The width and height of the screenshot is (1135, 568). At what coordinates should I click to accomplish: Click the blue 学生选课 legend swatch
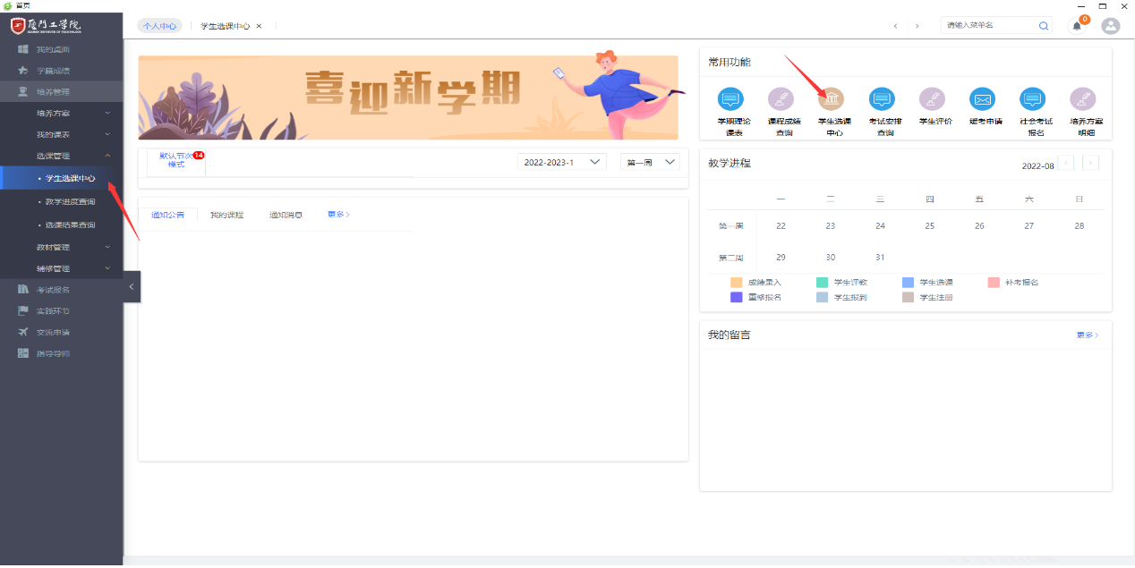[x=908, y=283]
